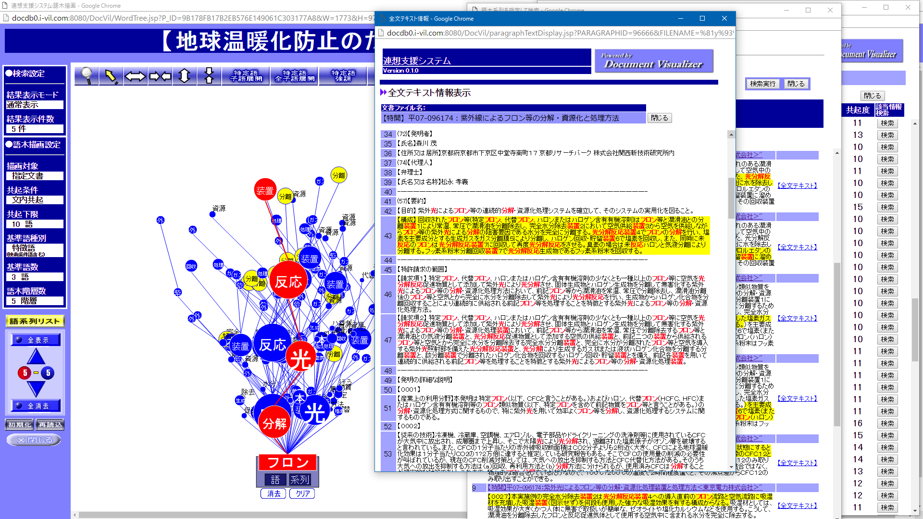
Task: Click the 消去 button under word tree
Action: point(274,494)
